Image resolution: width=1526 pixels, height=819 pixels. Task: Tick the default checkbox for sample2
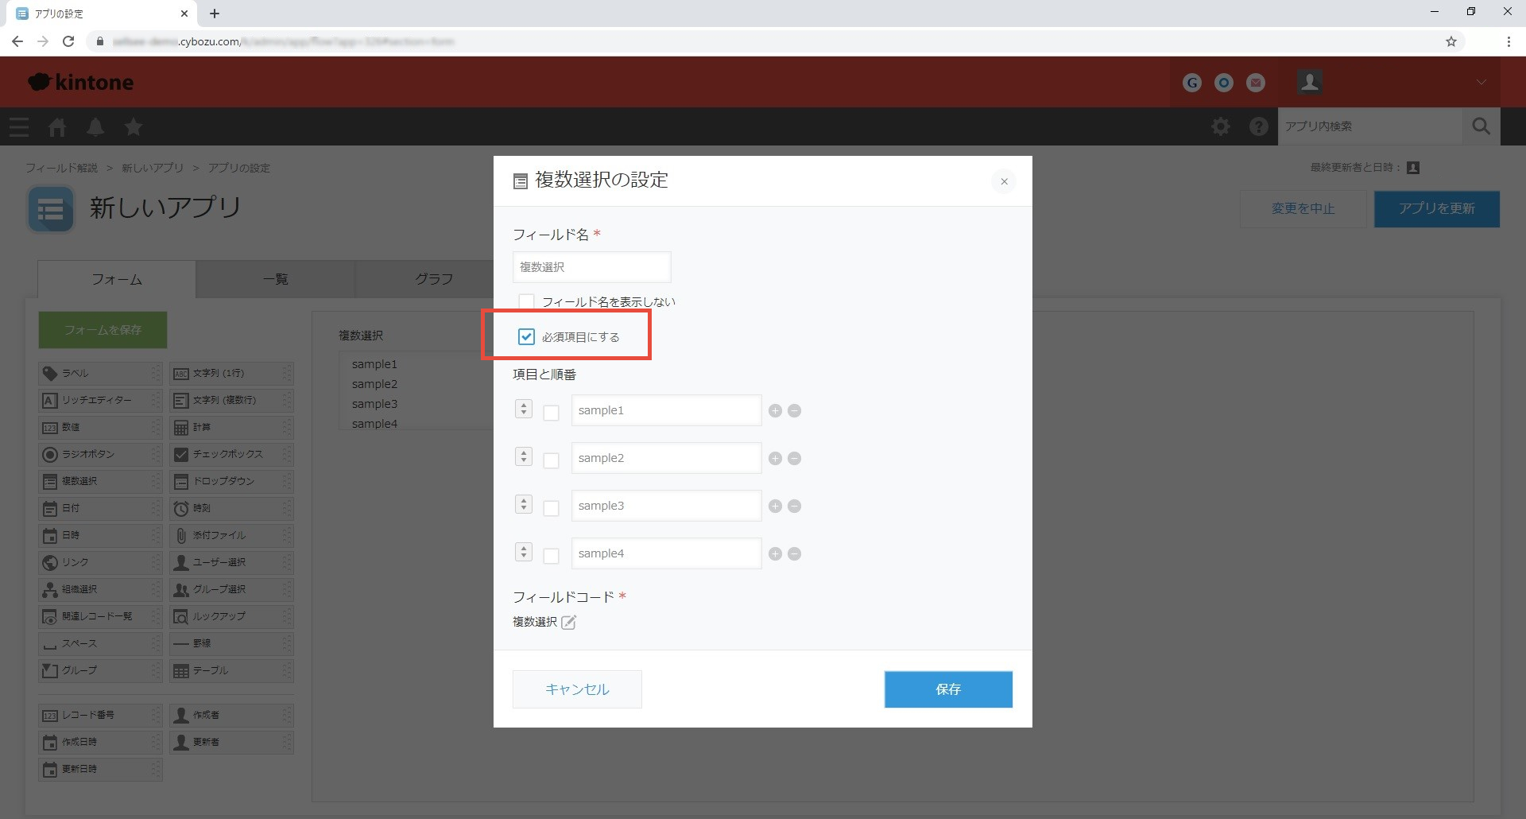(551, 460)
